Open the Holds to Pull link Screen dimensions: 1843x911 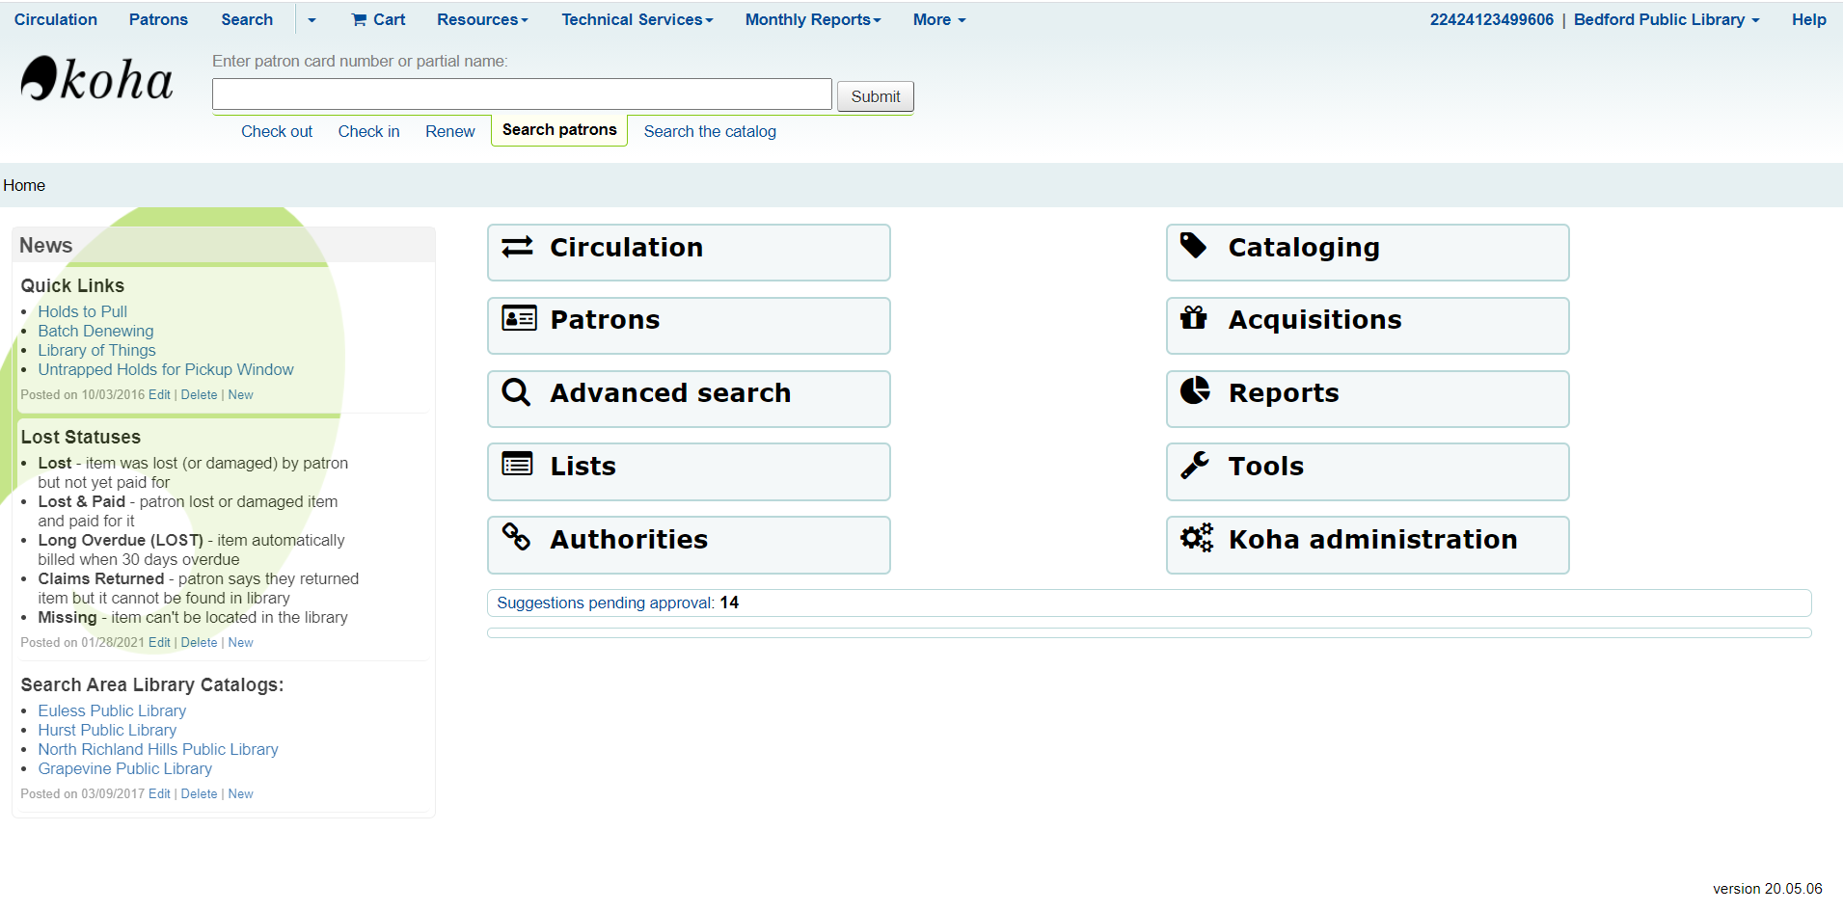[x=82, y=311]
